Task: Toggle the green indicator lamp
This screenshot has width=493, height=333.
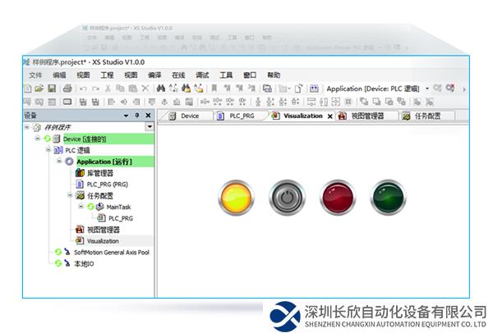Action: pyautogui.click(x=389, y=198)
